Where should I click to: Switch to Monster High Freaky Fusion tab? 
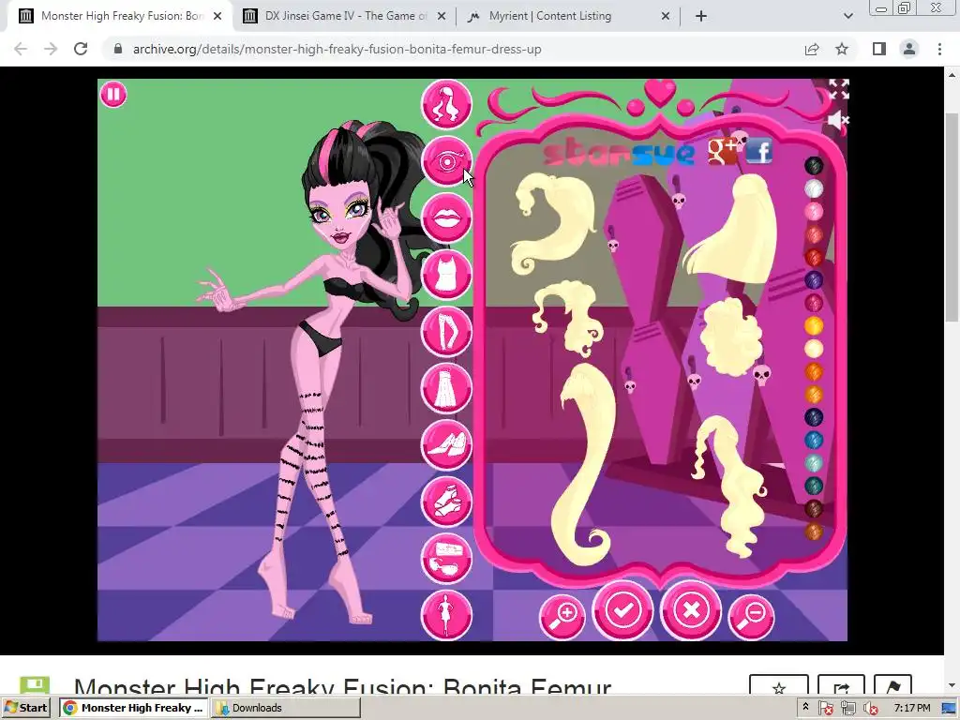coord(120,16)
